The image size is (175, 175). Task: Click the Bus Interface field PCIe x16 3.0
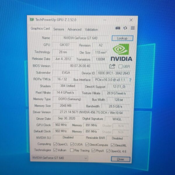(110, 80)
